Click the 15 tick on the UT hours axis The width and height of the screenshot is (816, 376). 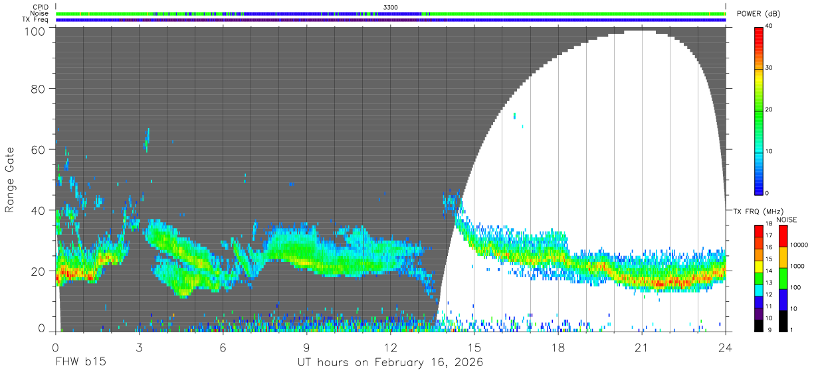(x=474, y=348)
